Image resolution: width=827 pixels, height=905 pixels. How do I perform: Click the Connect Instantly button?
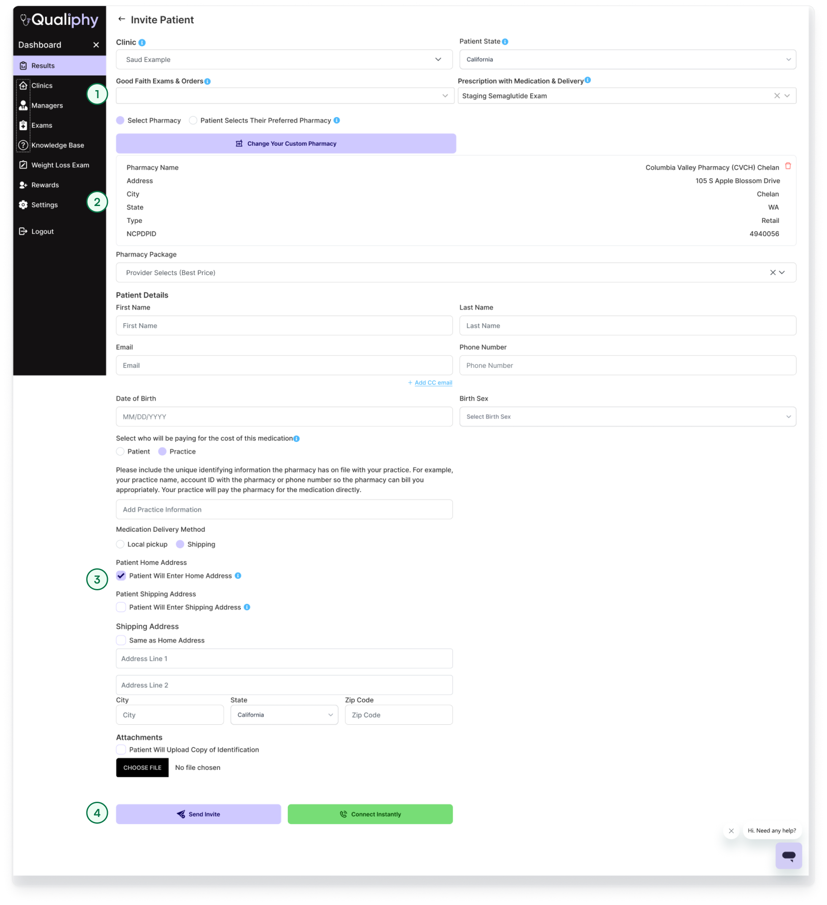click(370, 814)
